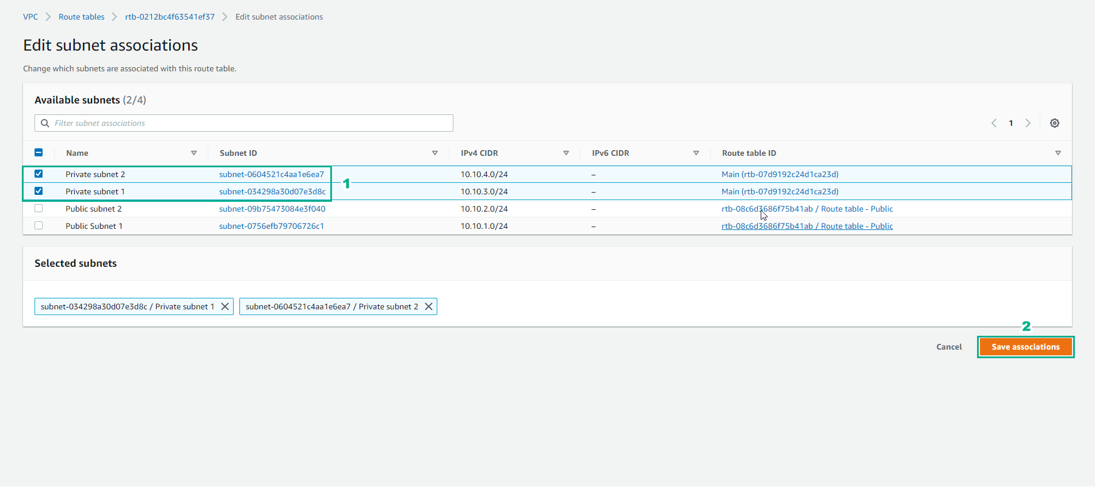Click Name column header
Viewport: 1095px width, 487px height.
pos(77,153)
